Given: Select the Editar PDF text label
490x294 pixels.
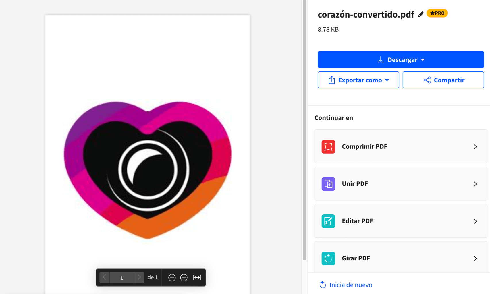Looking at the screenshot, I should (357, 221).
